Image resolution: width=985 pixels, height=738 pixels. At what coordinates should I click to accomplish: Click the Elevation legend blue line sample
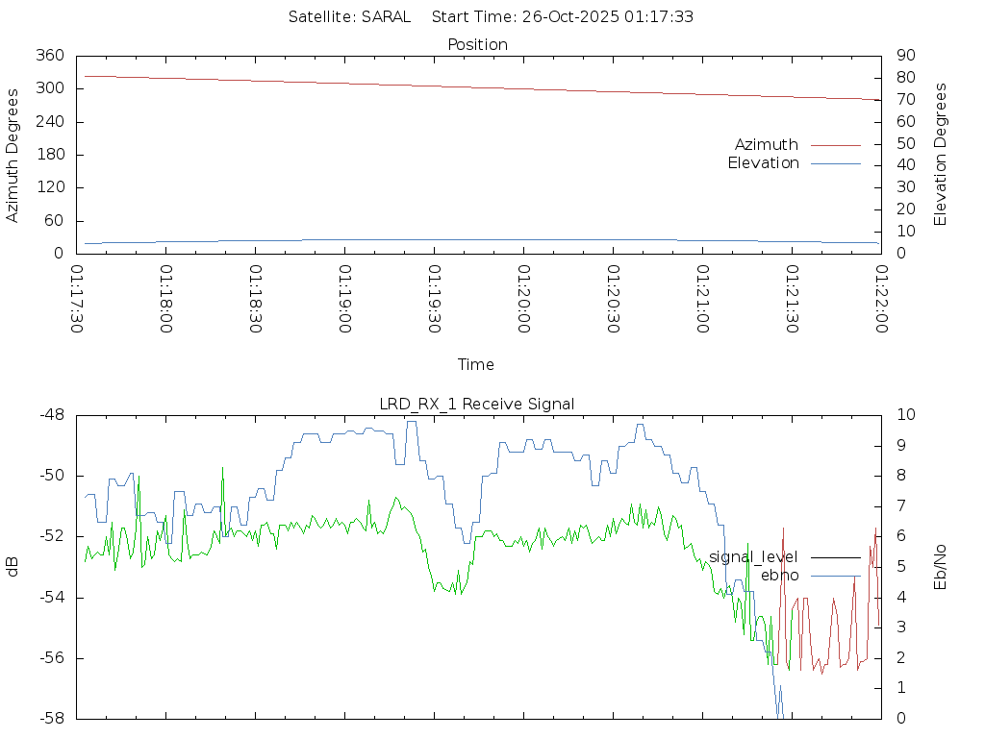click(835, 163)
